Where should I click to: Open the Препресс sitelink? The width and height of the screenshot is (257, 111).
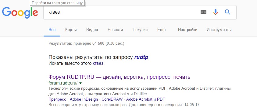coord(57,99)
